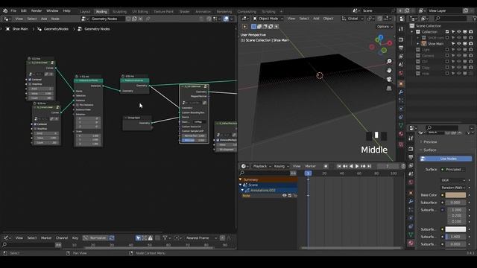Collapse Annotations.002 channel
Viewport: 477px width, 268px height.
(x=242, y=191)
